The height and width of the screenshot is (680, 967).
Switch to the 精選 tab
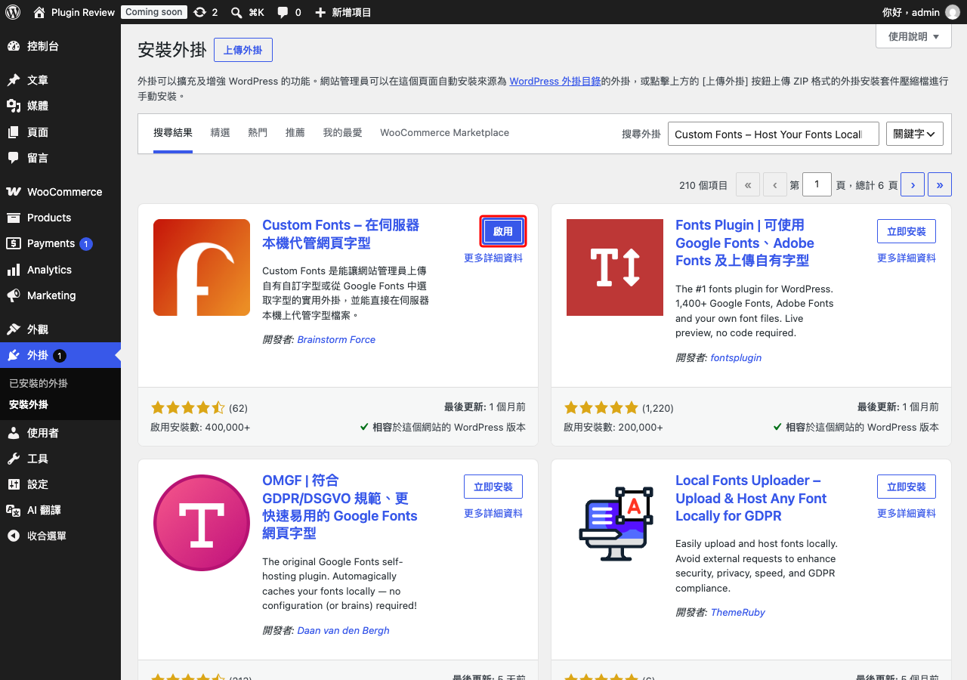coord(220,133)
